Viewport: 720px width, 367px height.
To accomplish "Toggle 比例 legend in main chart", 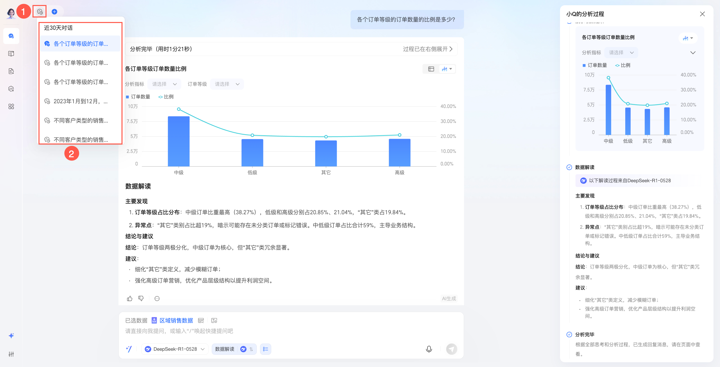I will coord(166,97).
